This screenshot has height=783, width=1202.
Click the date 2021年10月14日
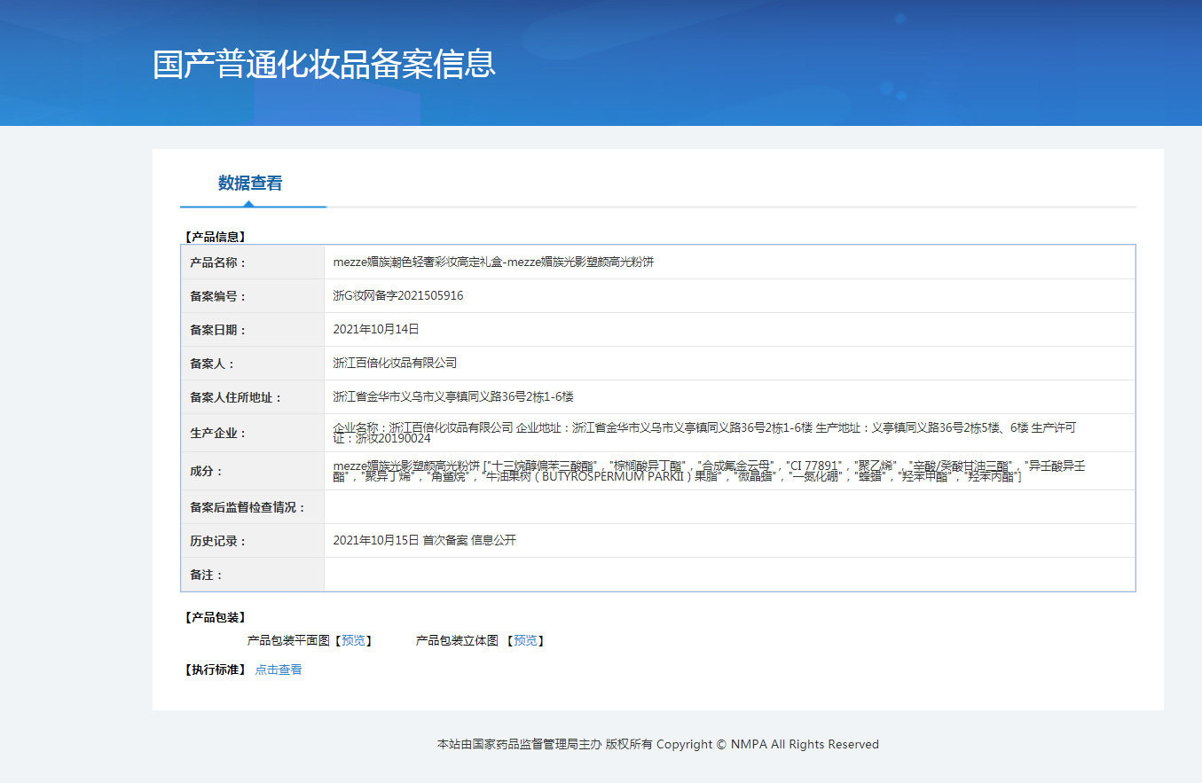point(376,329)
